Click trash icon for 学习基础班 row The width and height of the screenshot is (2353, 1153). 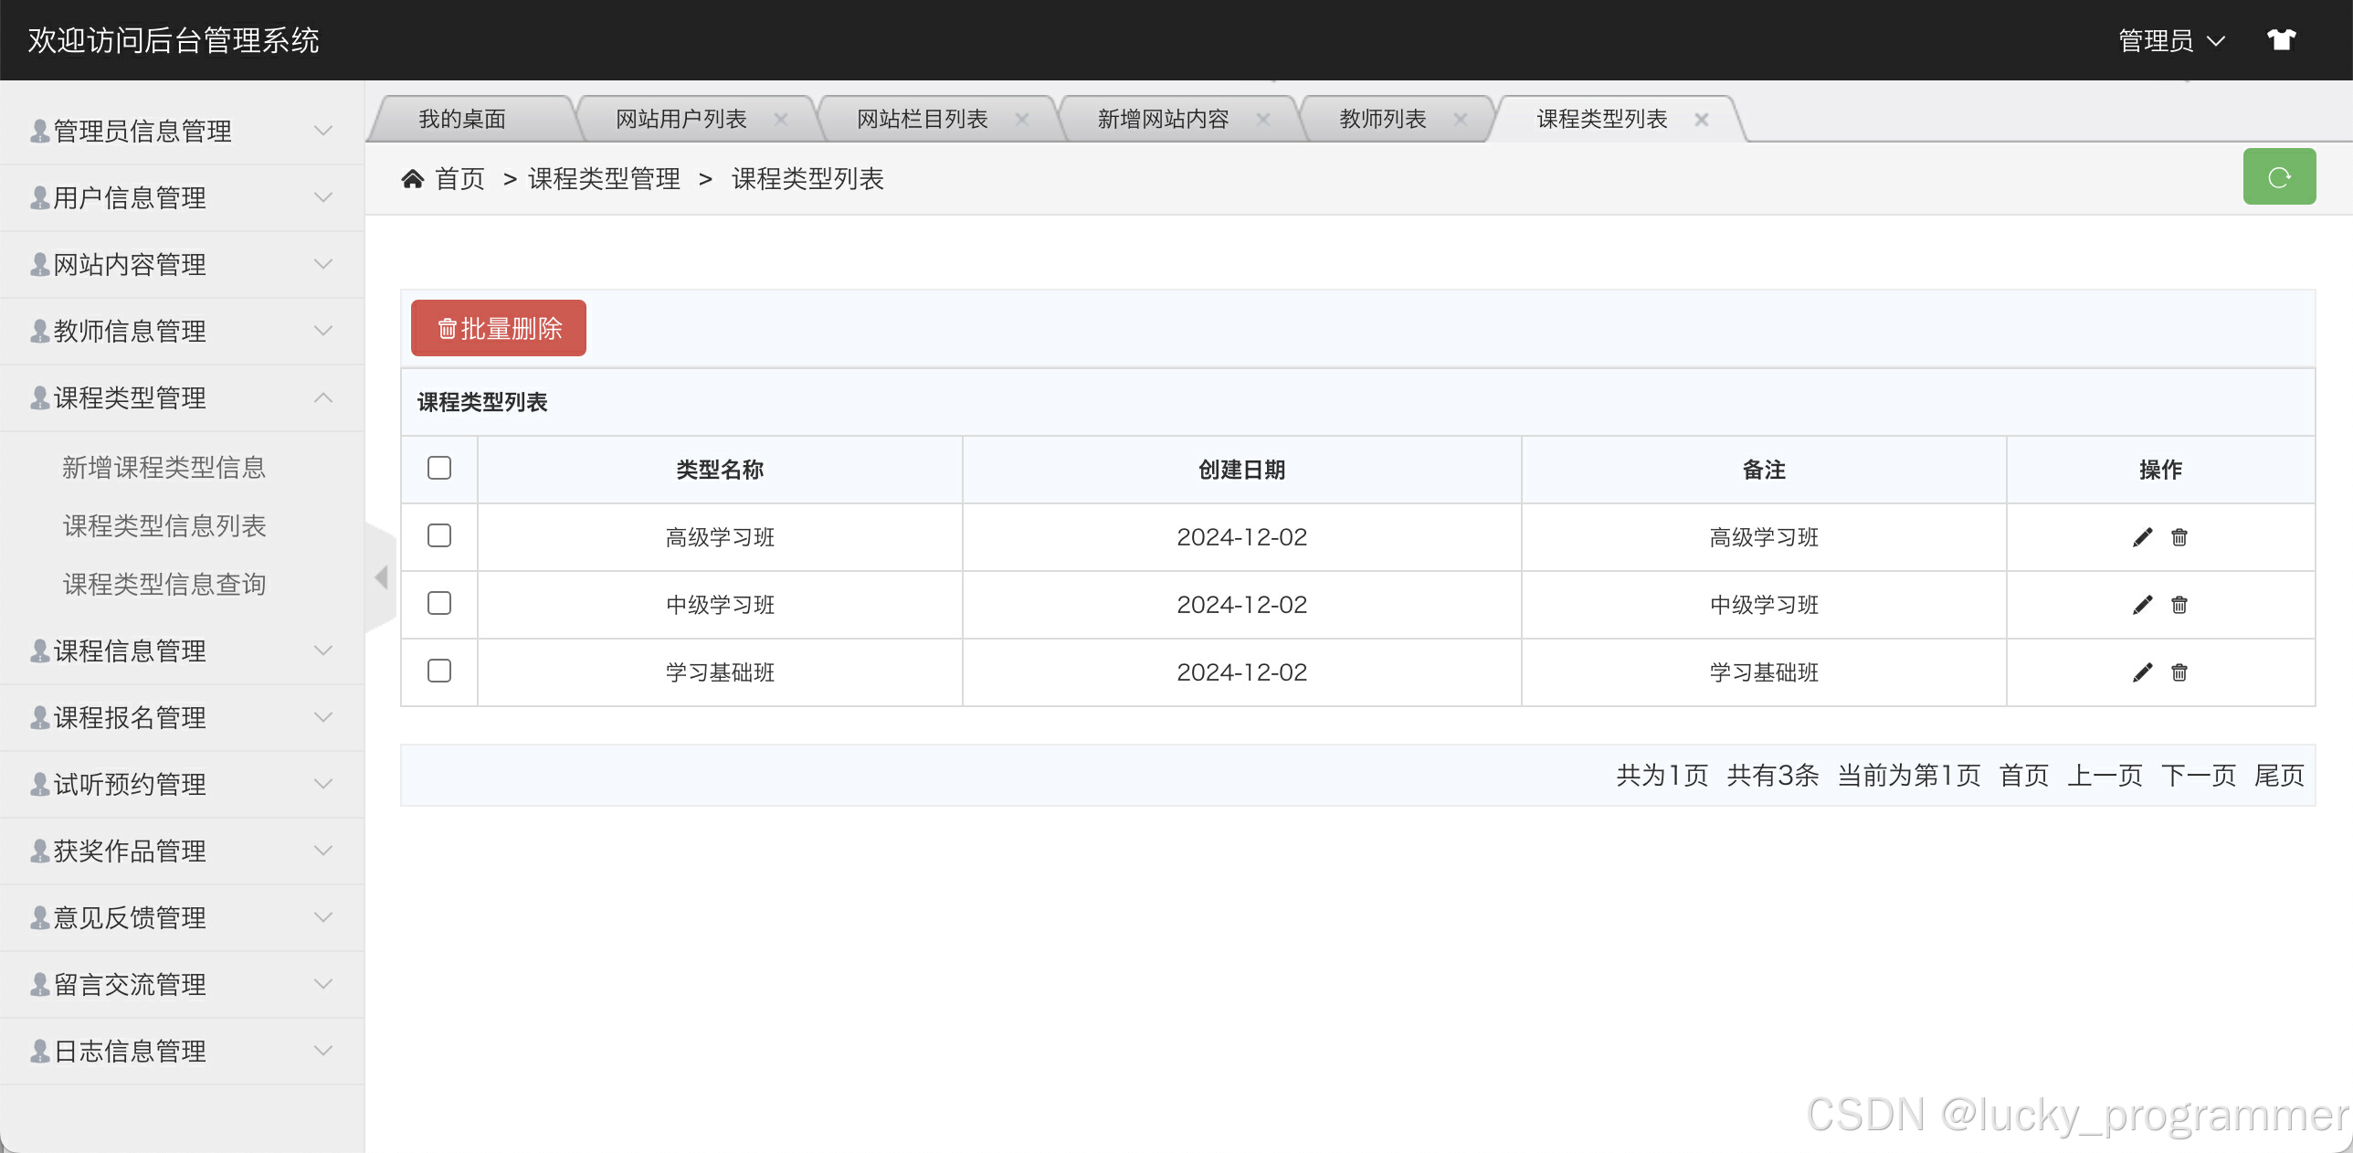2179,672
